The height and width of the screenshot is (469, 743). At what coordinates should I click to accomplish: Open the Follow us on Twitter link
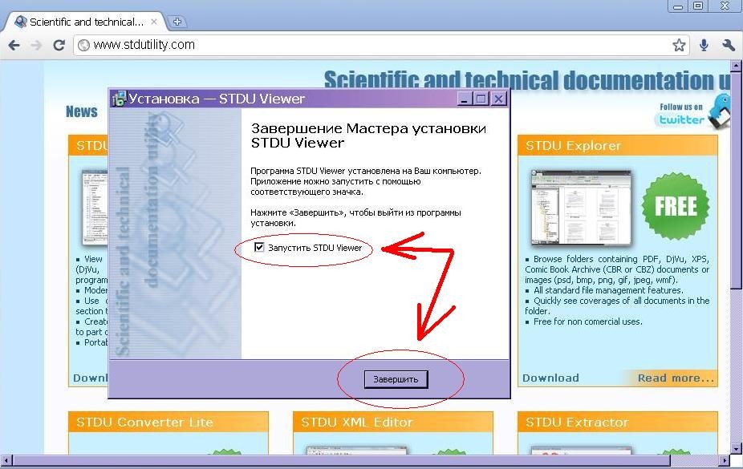[681, 114]
